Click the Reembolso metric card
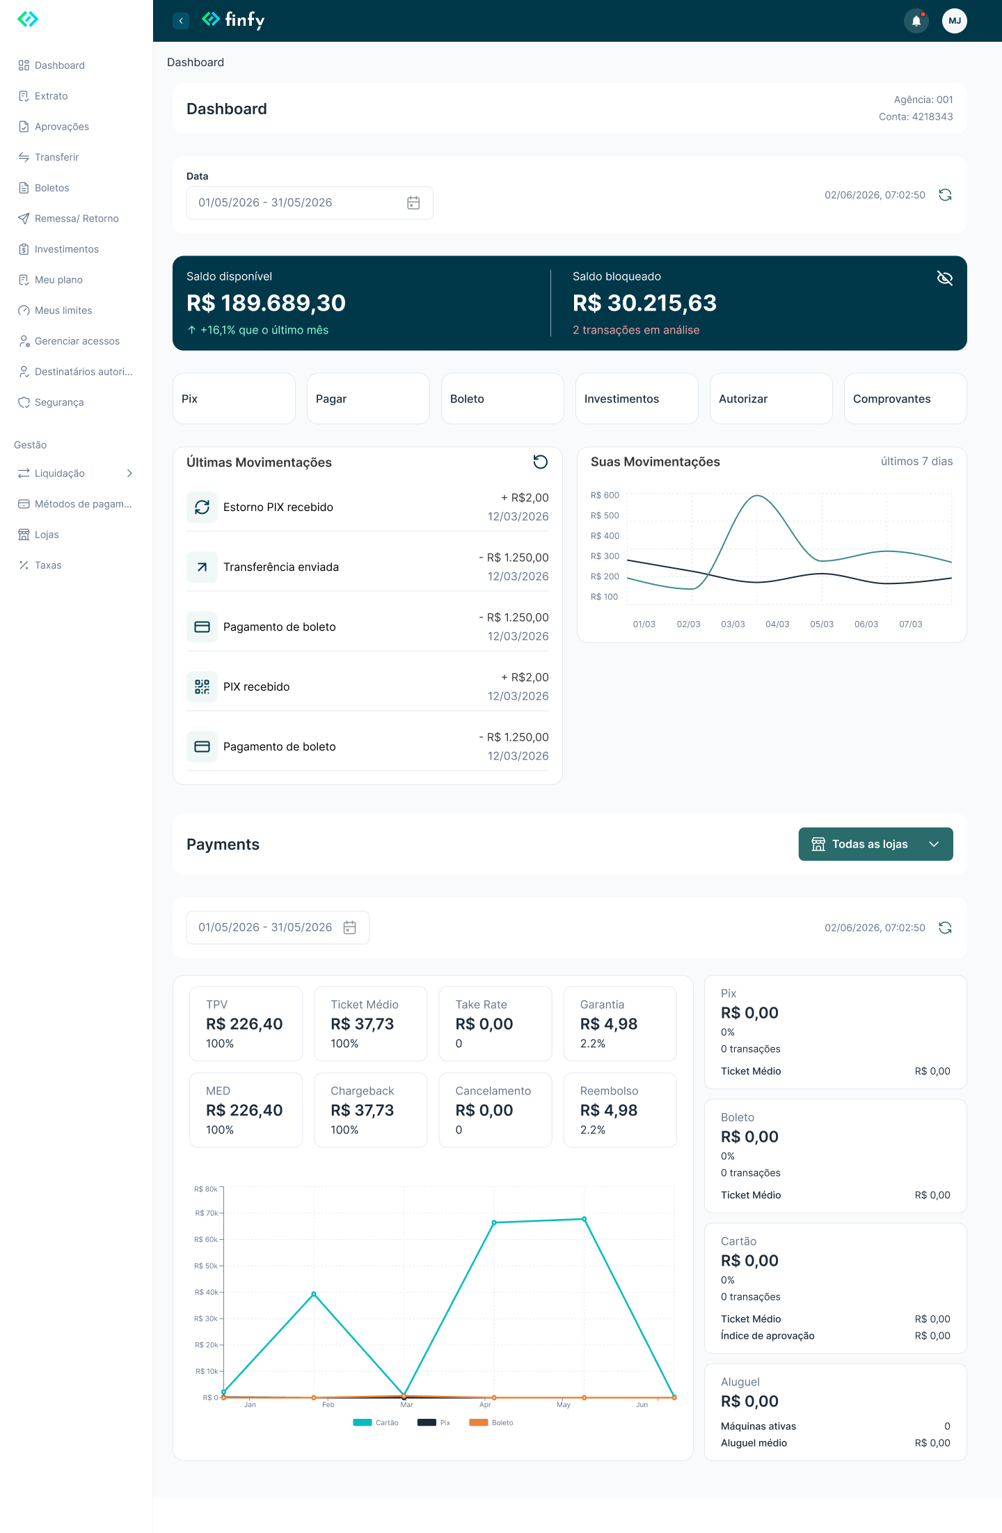The height and width of the screenshot is (1533, 1002). [620, 1110]
